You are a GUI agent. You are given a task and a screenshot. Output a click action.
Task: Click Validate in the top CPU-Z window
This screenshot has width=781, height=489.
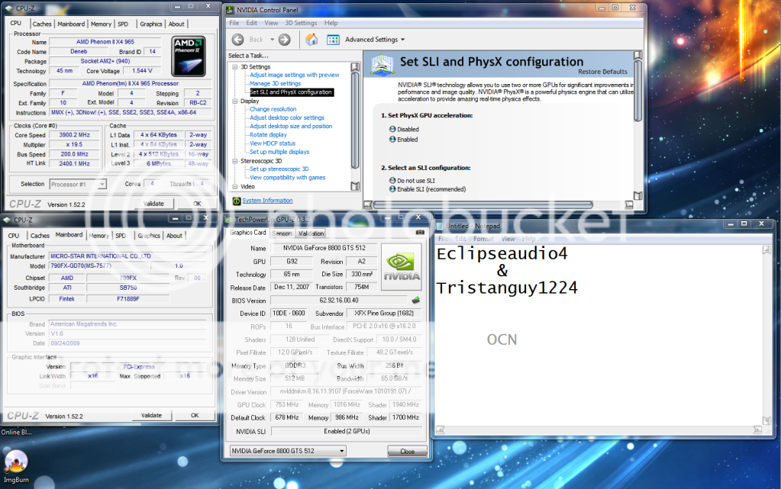154,204
